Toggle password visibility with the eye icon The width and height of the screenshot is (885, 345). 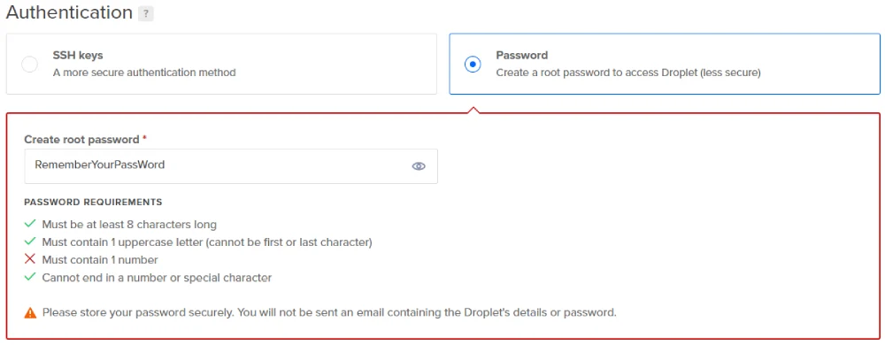coord(419,166)
